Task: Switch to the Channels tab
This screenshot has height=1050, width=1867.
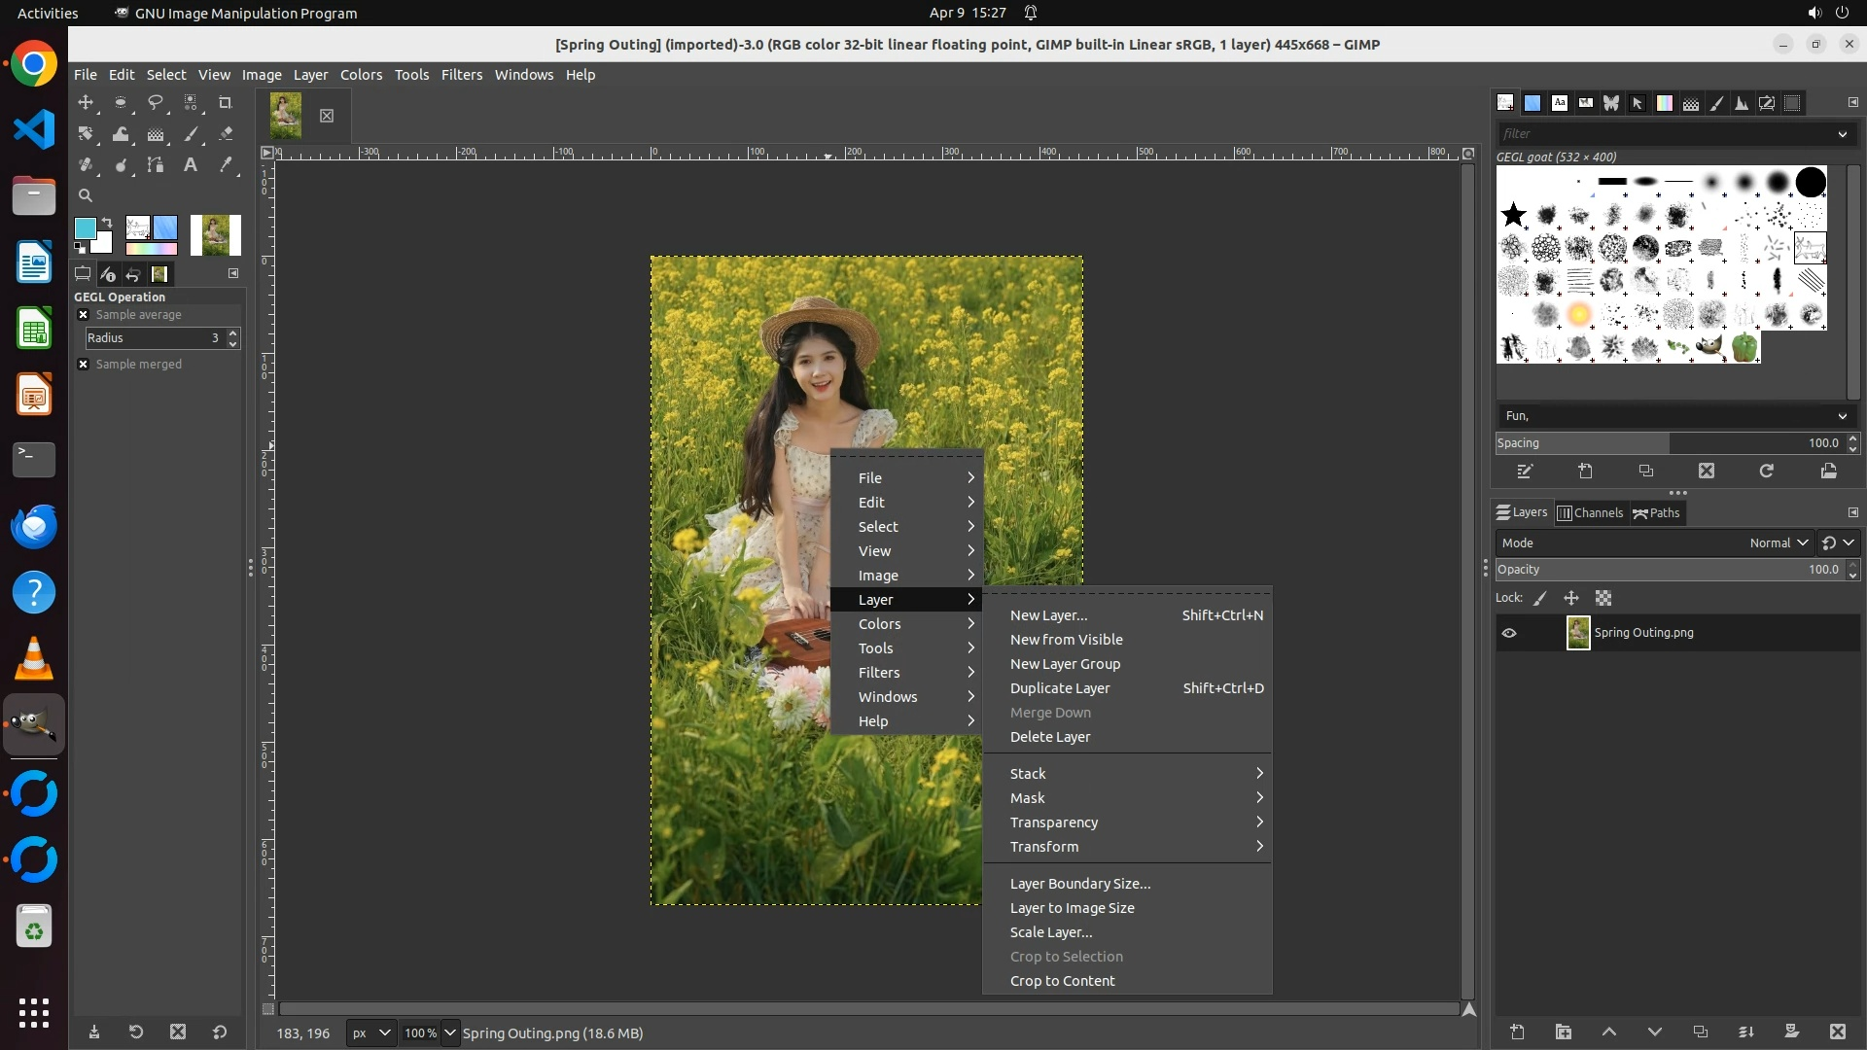Action: click(x=1590, y=513)
